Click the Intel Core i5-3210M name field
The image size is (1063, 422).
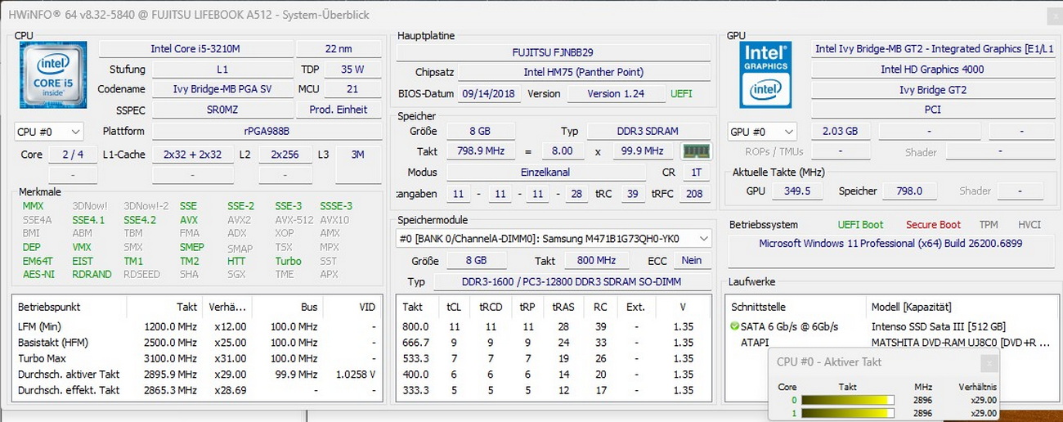click(x=195, y=49)
